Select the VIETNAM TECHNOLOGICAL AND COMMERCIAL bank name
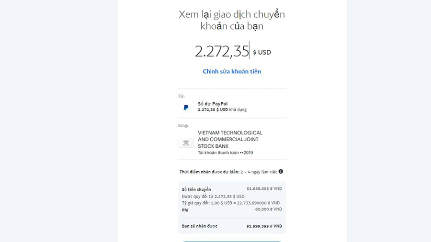This screenshot has width=431, height=242. (230, 139)
